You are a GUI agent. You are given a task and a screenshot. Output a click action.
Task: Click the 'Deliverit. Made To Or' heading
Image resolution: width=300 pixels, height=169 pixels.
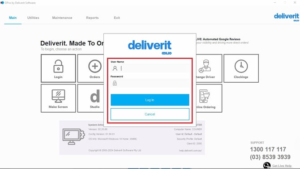[72, 43]
